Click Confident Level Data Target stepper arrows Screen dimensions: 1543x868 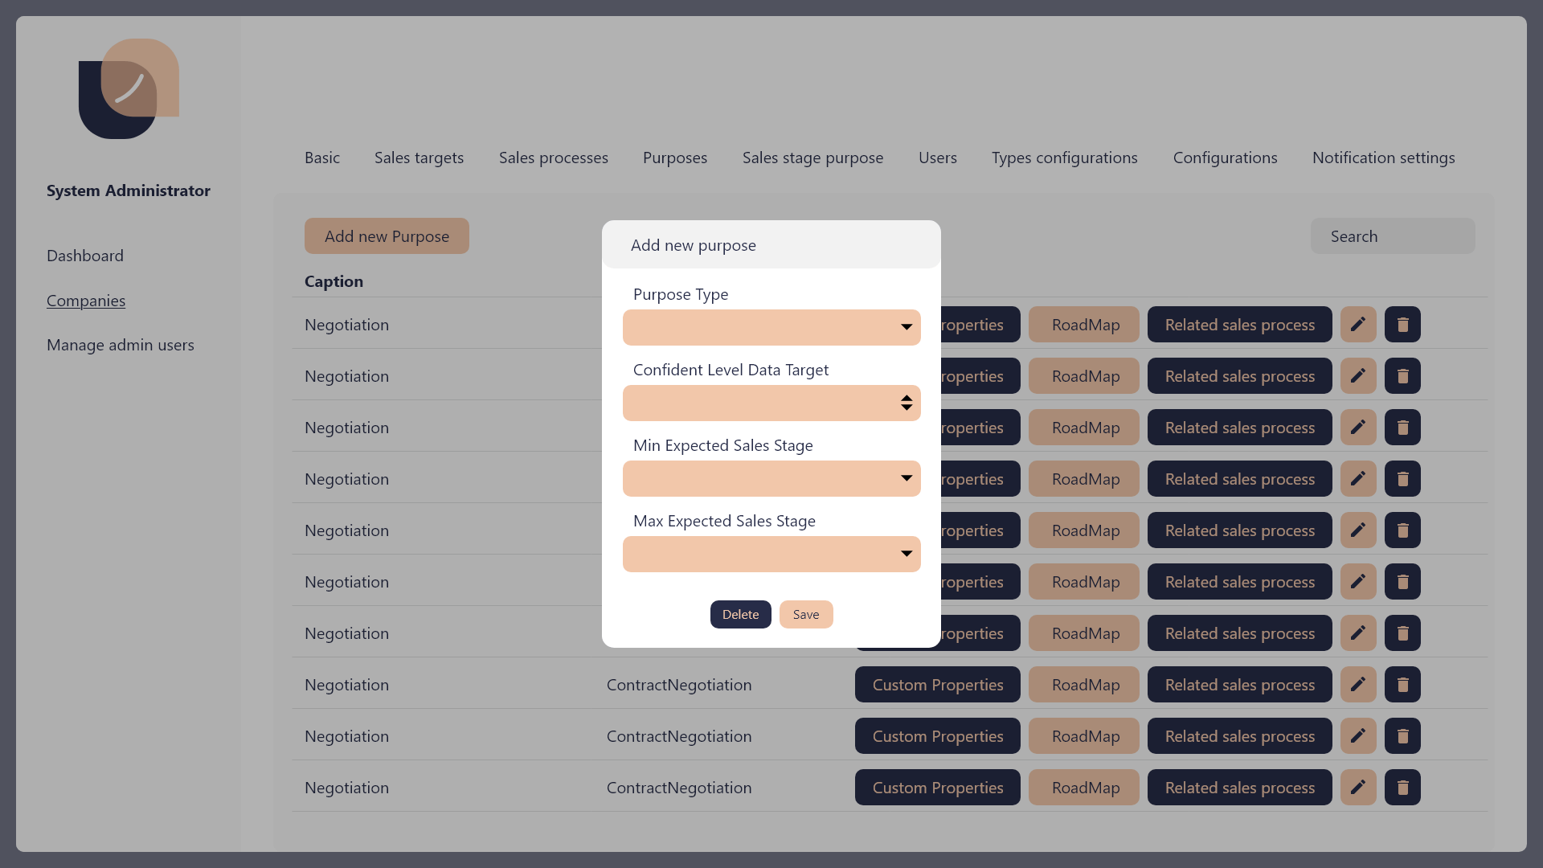906,403
